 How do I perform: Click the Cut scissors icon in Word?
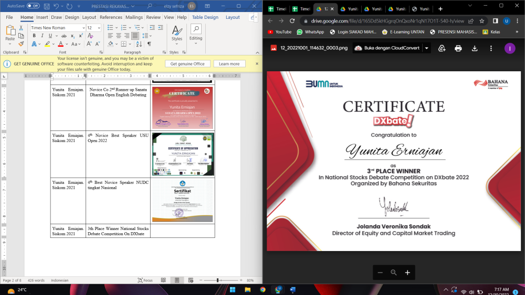pyautogui.click(x=21, y=28)
